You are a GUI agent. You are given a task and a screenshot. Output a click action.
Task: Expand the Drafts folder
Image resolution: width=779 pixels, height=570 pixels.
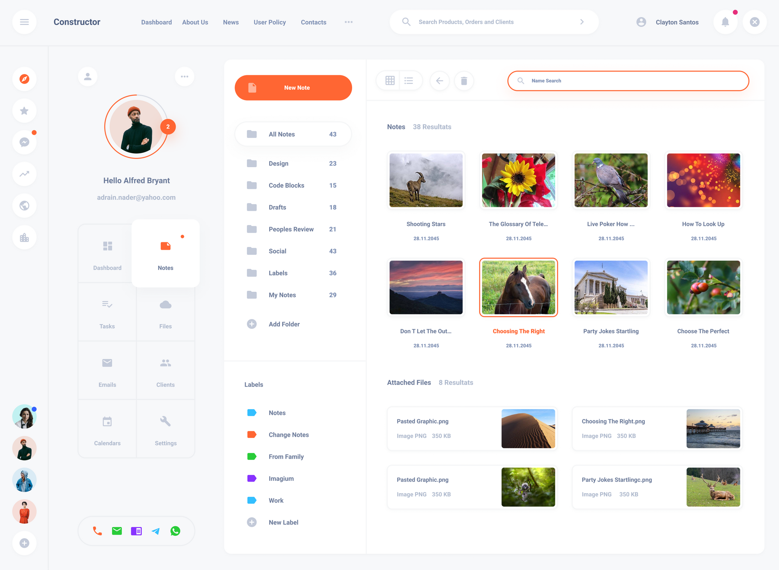[277, 207]
